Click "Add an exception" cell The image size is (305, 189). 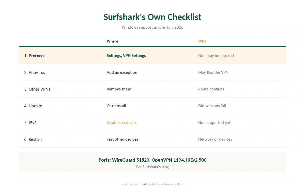[122, 72]
